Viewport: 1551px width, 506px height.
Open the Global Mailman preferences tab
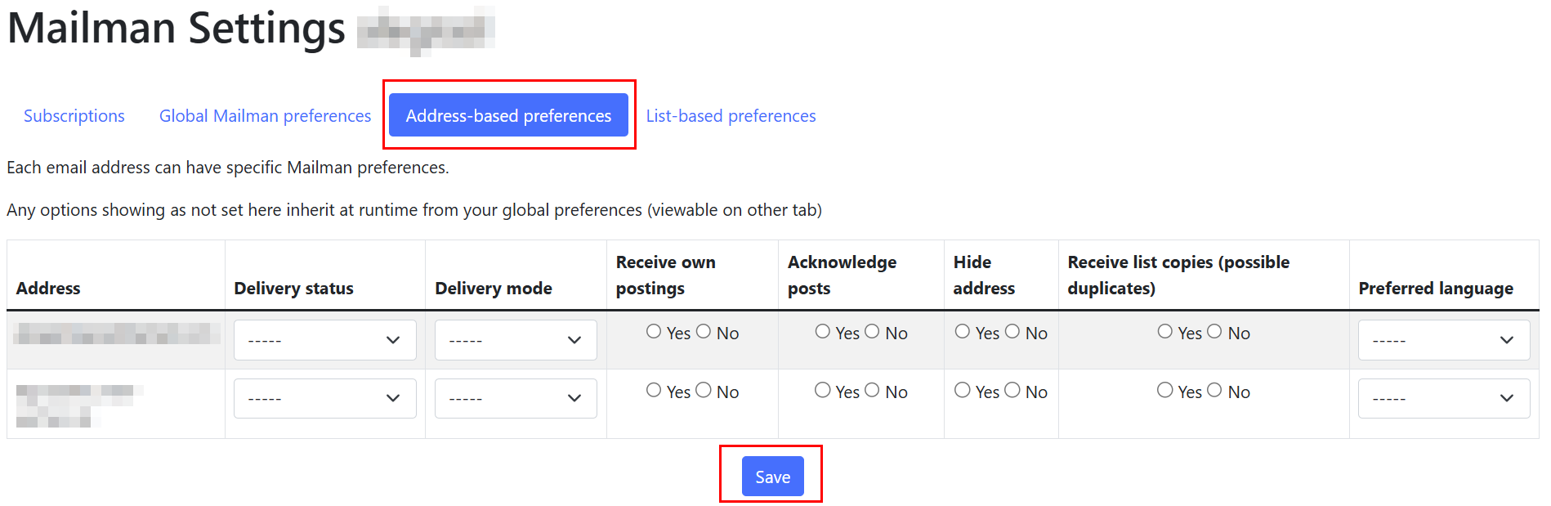coord(264,115)
